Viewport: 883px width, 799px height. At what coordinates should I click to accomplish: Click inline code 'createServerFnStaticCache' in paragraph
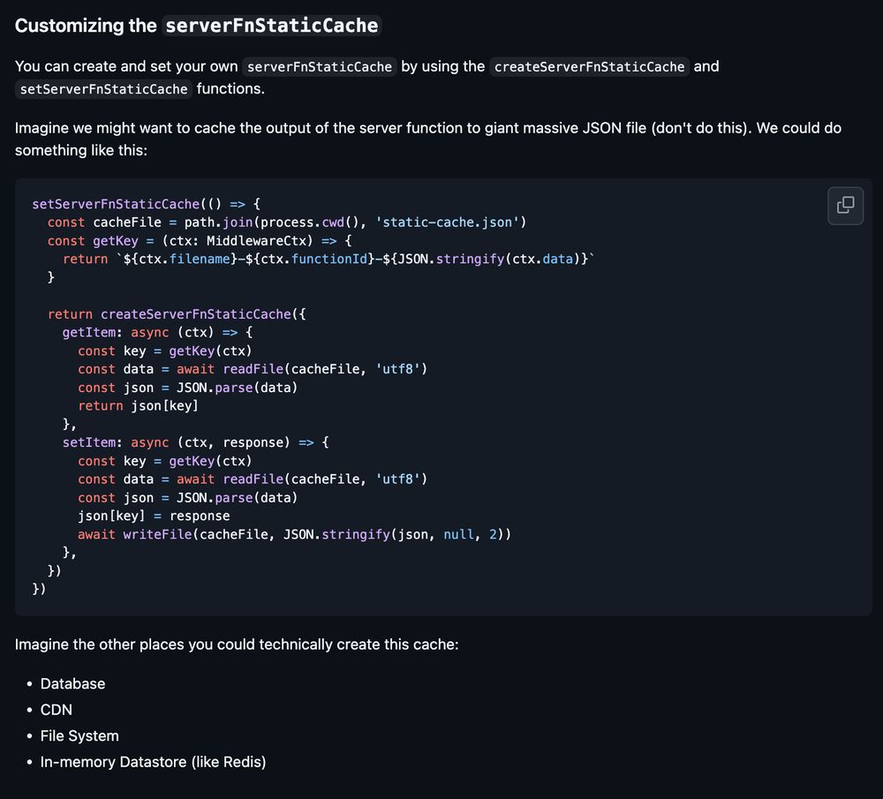coord(589,66)
